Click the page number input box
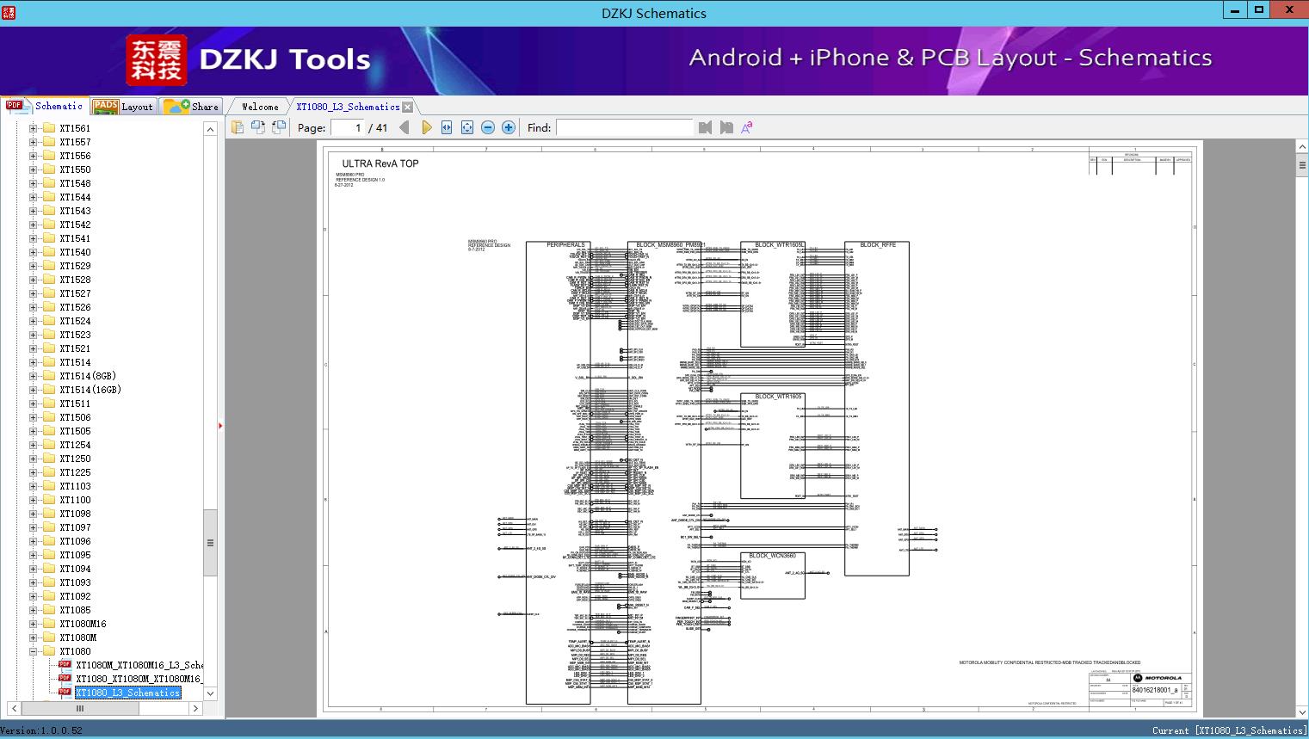1309x739 pixels. tap(347, 127)
